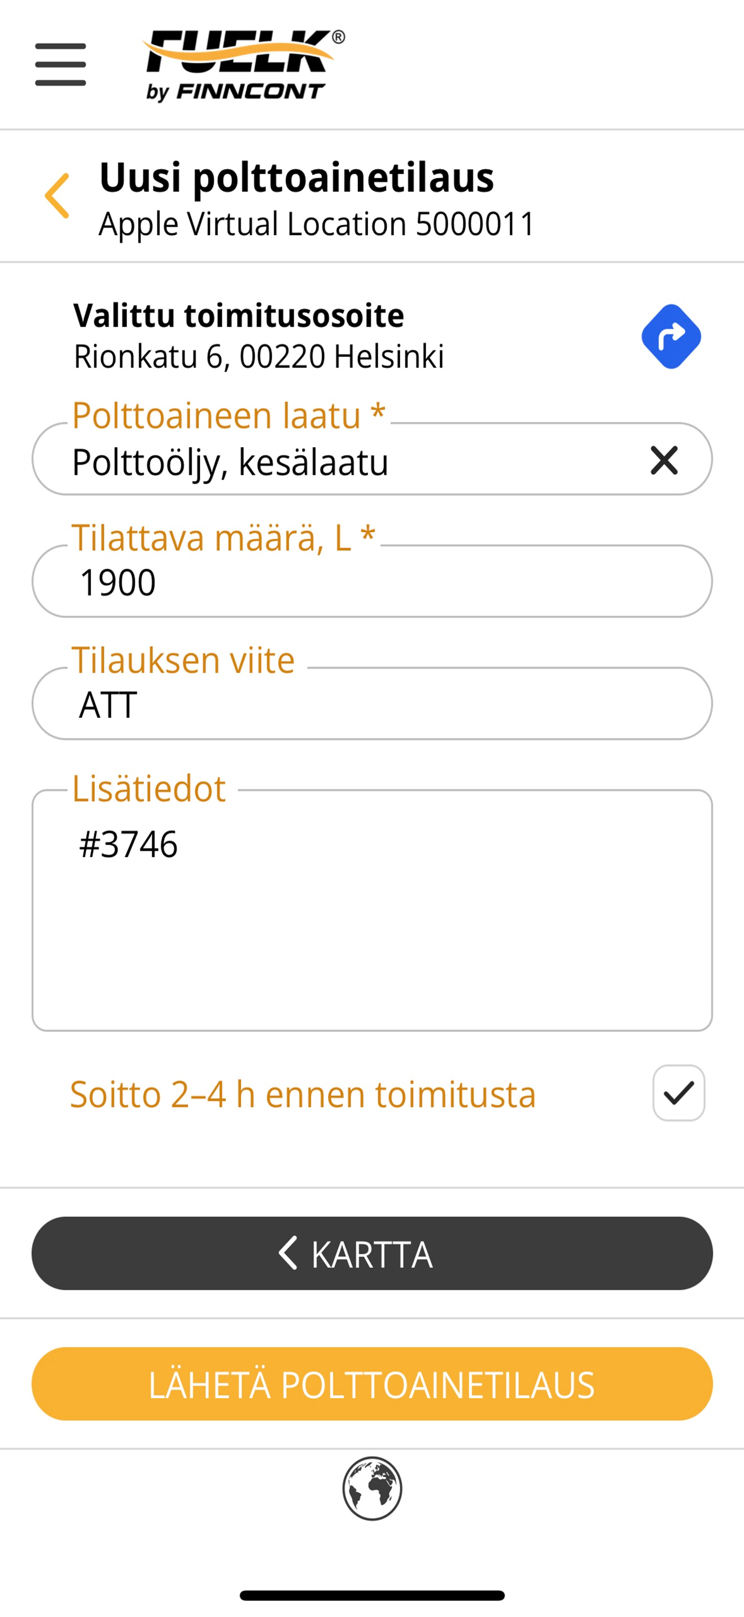Open the hamburger menu
The image size is (744, 1617).
coord(60,64)
